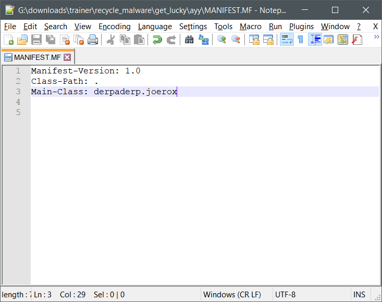Open the Plugins menu

[301, 27]
